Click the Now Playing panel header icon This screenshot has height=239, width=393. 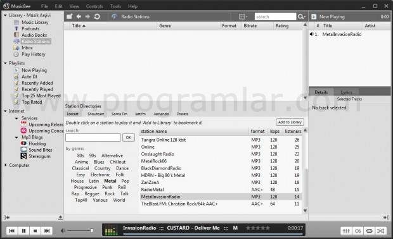[x=314, y=16]
